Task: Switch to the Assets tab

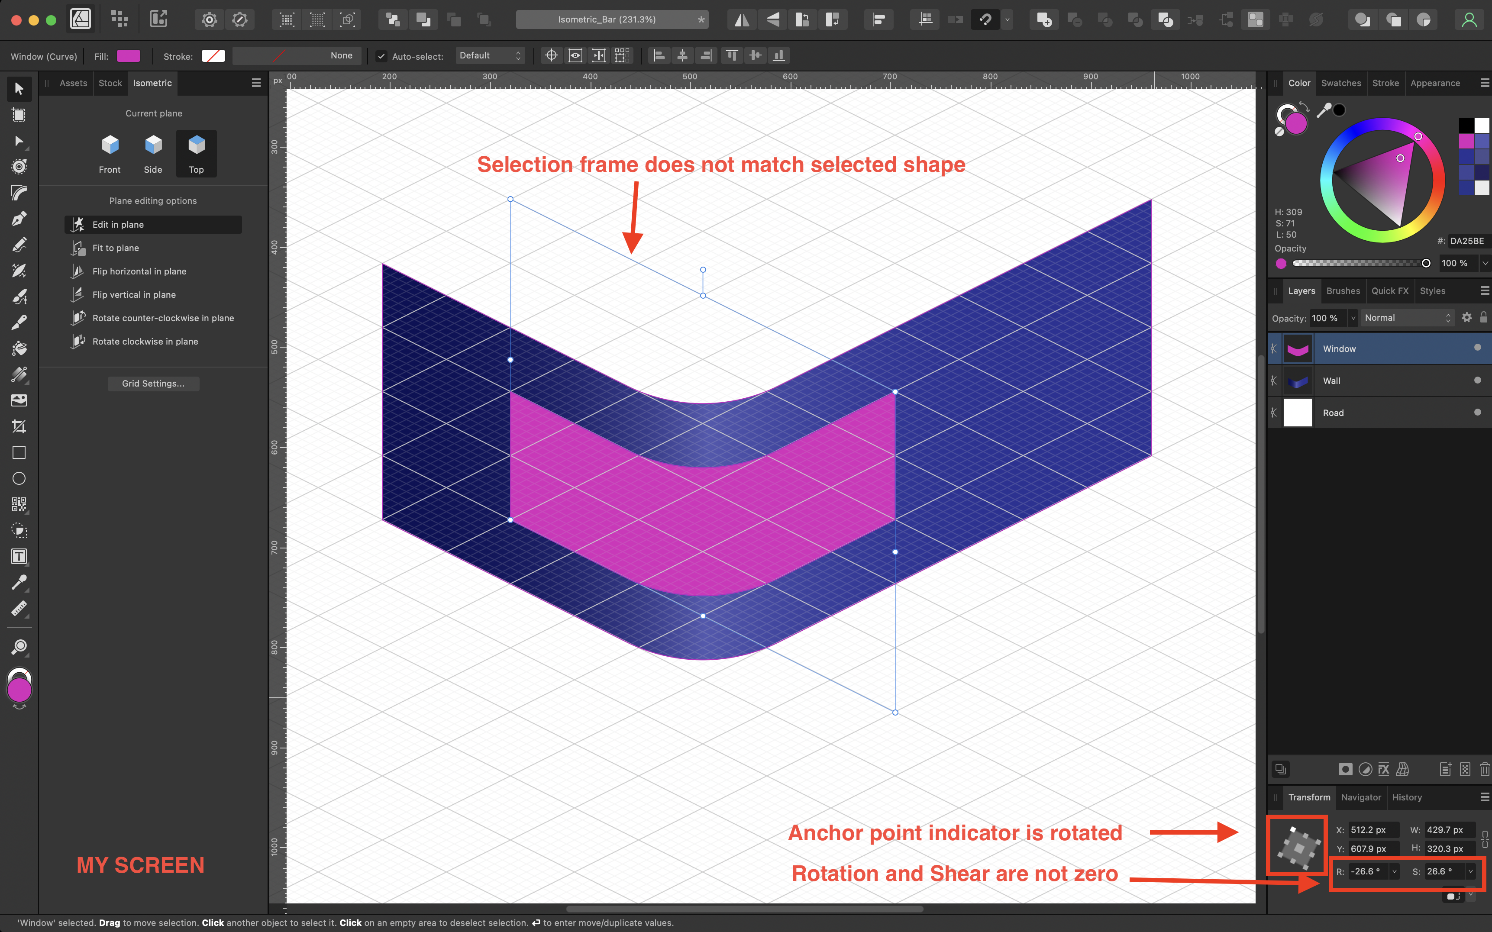Action: click(x=73, y=83)
